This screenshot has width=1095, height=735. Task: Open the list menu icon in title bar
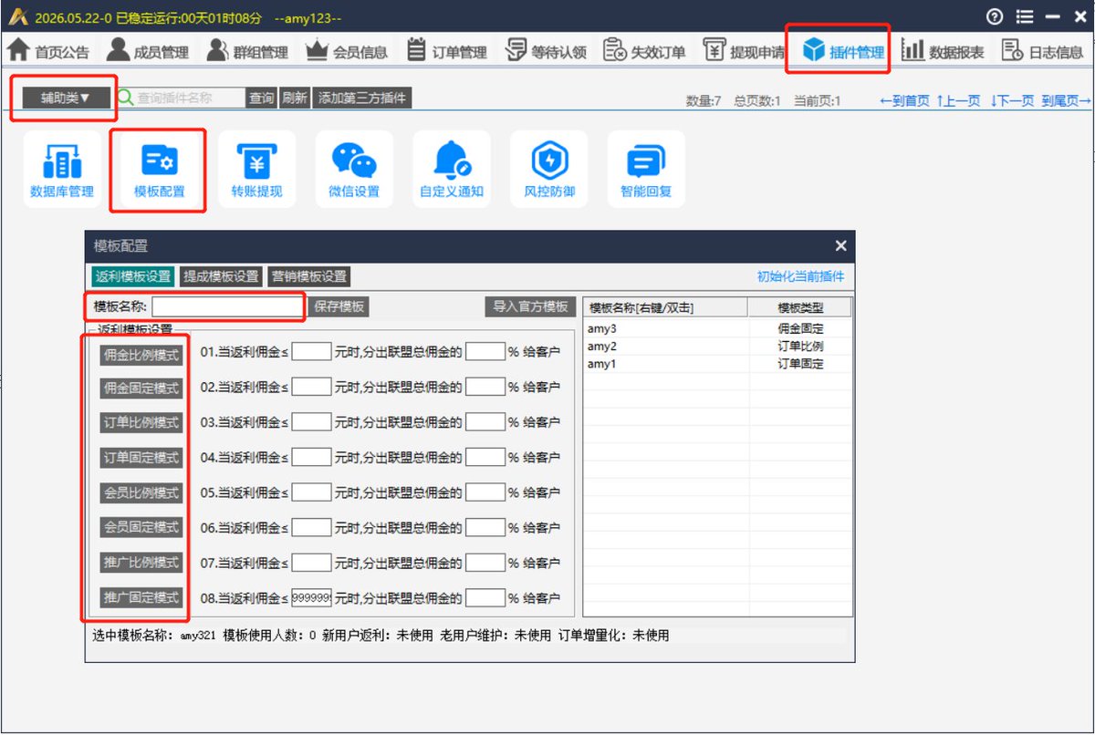click(1025, 16)
